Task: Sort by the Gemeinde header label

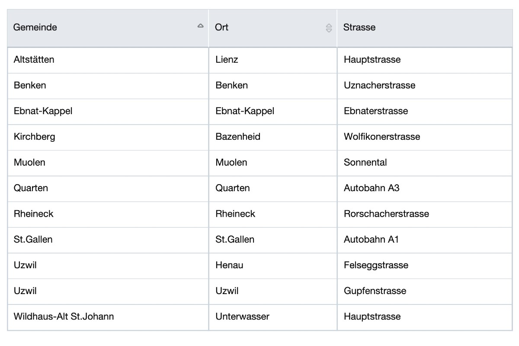Action: pyautogui.click(x=35, y=27)
